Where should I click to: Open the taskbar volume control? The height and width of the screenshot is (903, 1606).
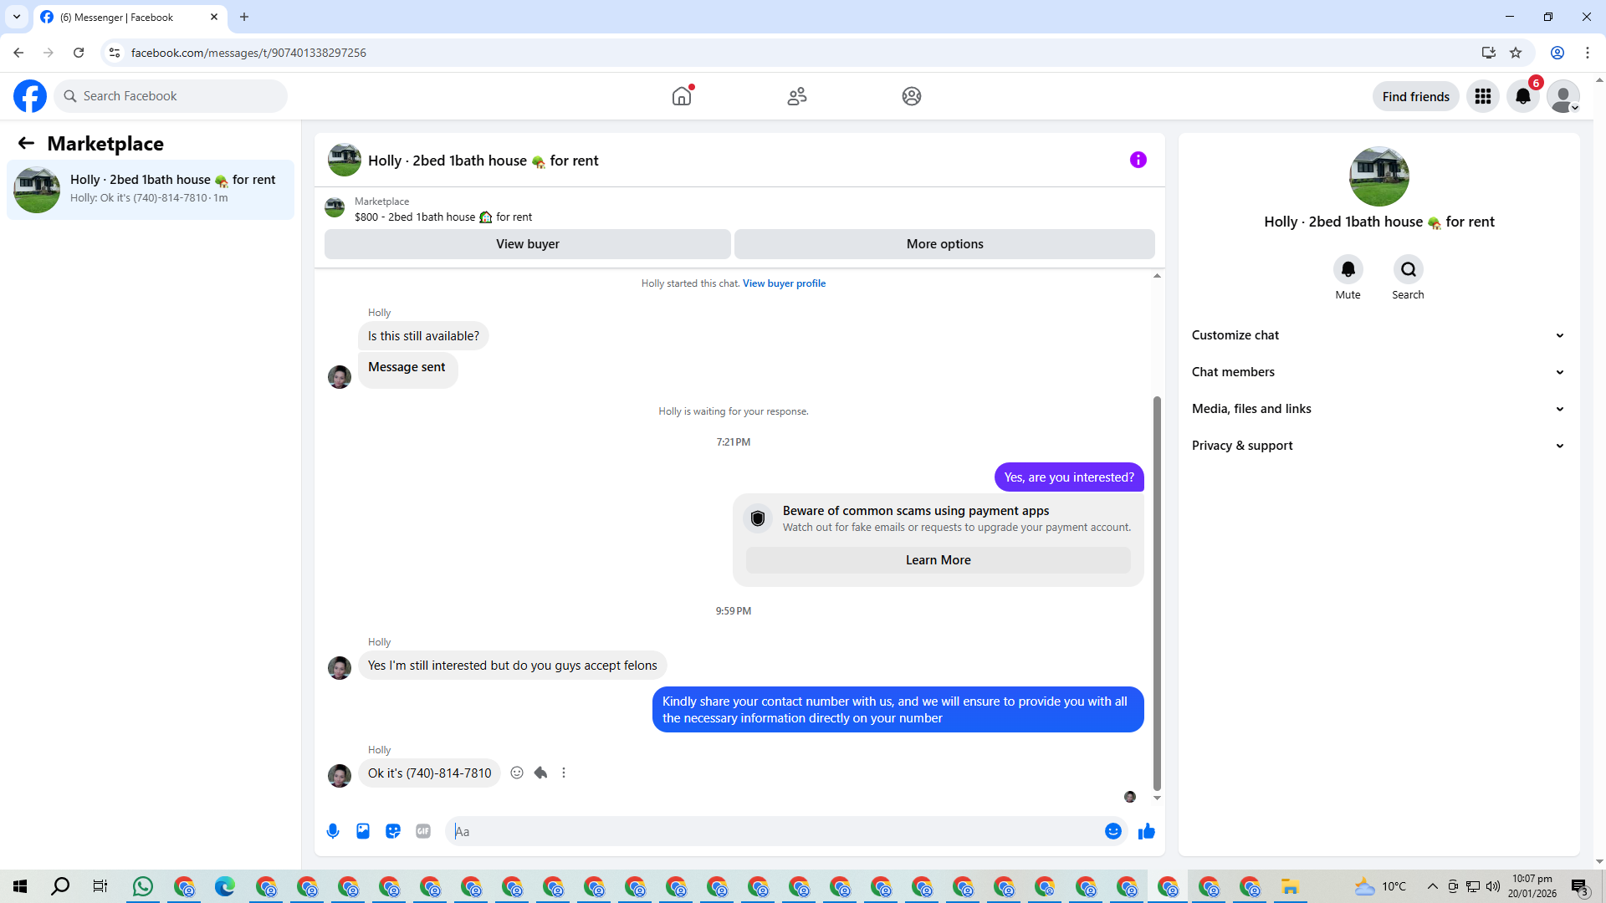(x=1493, y=886)
